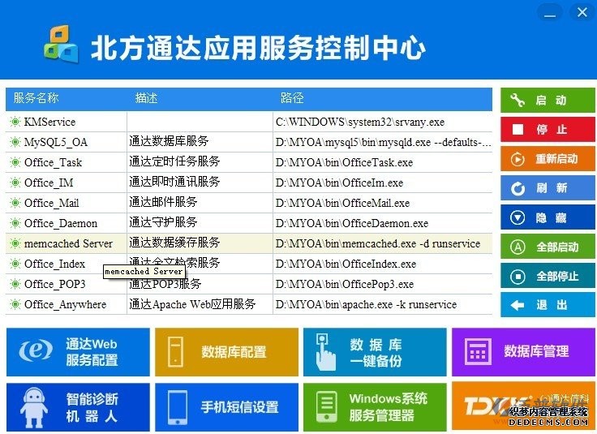
Task: Stop all services with 全部停止
Action: [x=548, y=277]
